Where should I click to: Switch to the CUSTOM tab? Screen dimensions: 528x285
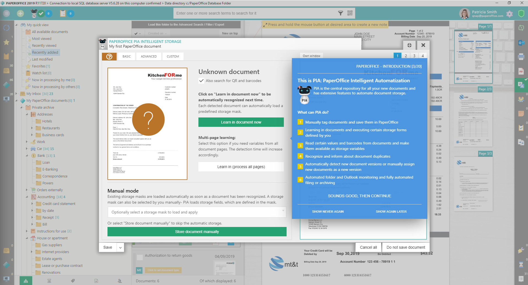click(173, 56)
